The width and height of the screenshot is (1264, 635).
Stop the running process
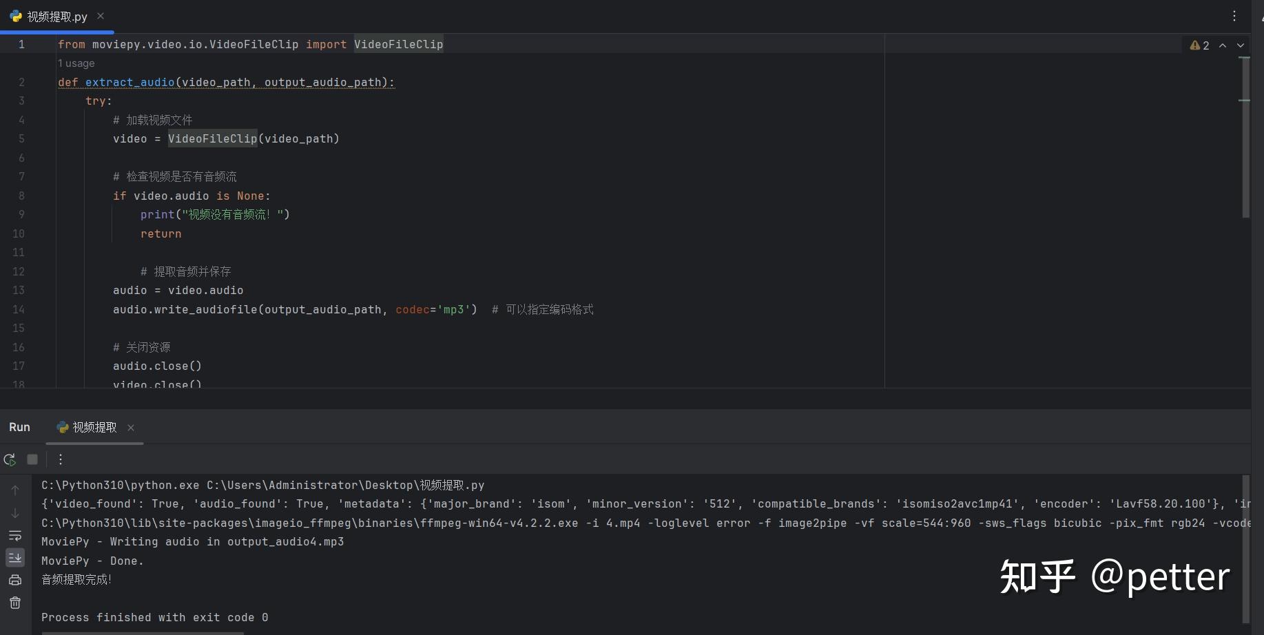32,459
